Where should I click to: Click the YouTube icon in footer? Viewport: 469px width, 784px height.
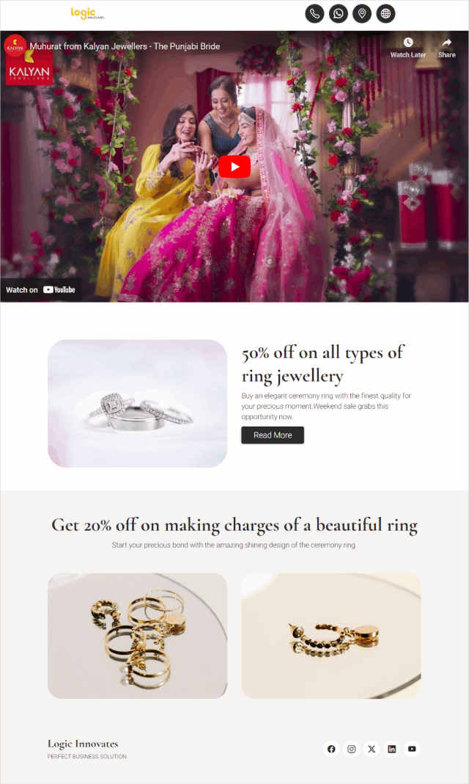pos(412,749)
